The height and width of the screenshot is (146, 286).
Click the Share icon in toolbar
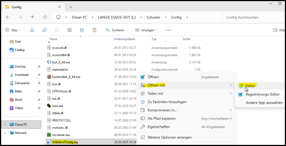82,30
